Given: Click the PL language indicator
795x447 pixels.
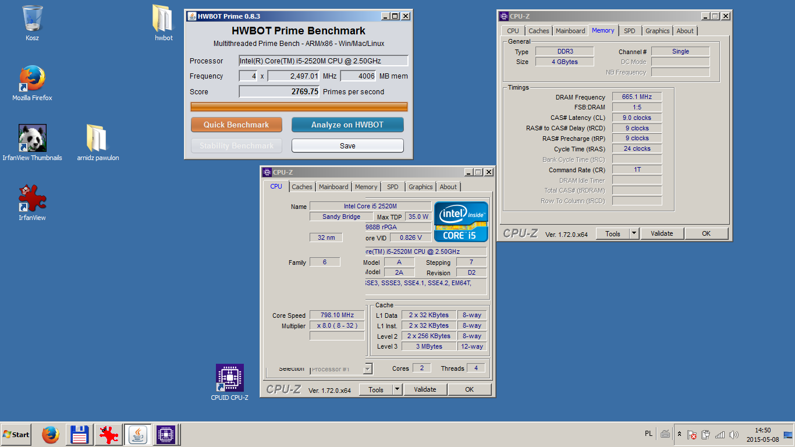Looking at the screenshot, I should pos(648,434).
